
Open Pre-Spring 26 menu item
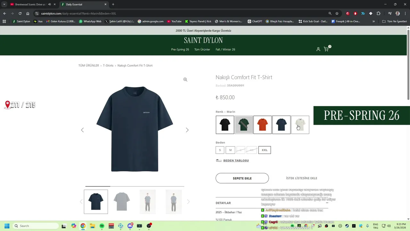[x=180, y=49]
